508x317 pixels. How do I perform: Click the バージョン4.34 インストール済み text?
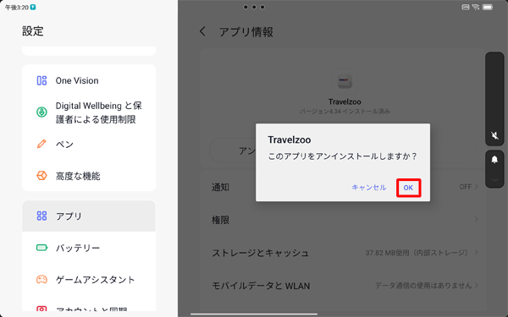tap(345, 112)
